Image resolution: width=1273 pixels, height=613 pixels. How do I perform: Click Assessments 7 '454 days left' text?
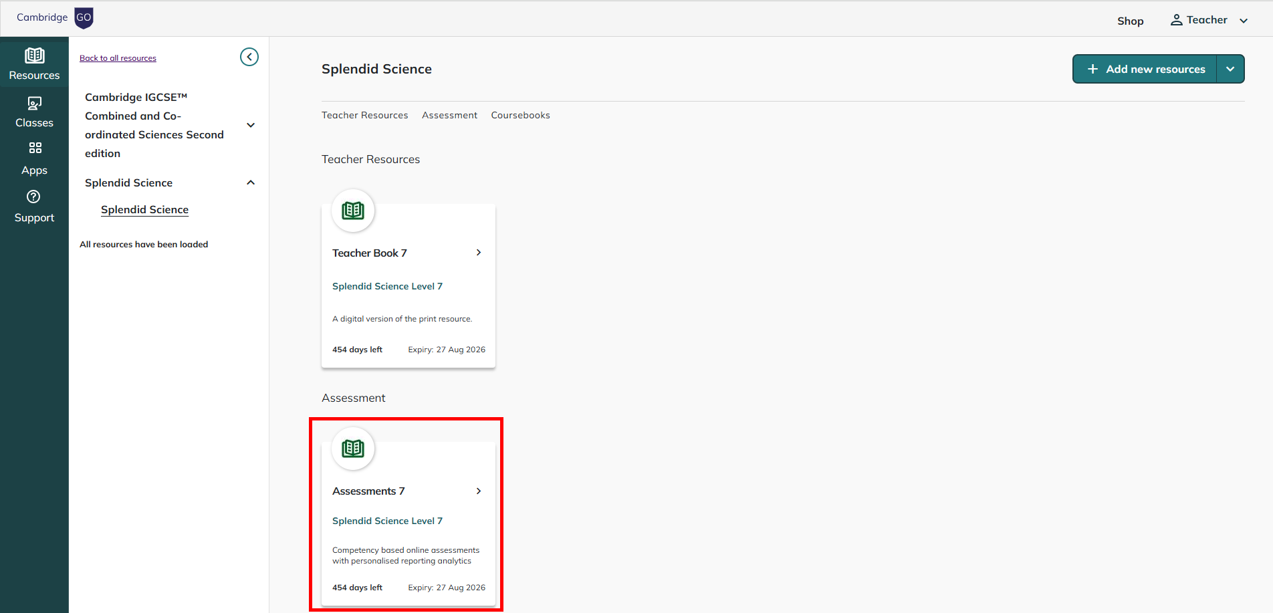357,588
